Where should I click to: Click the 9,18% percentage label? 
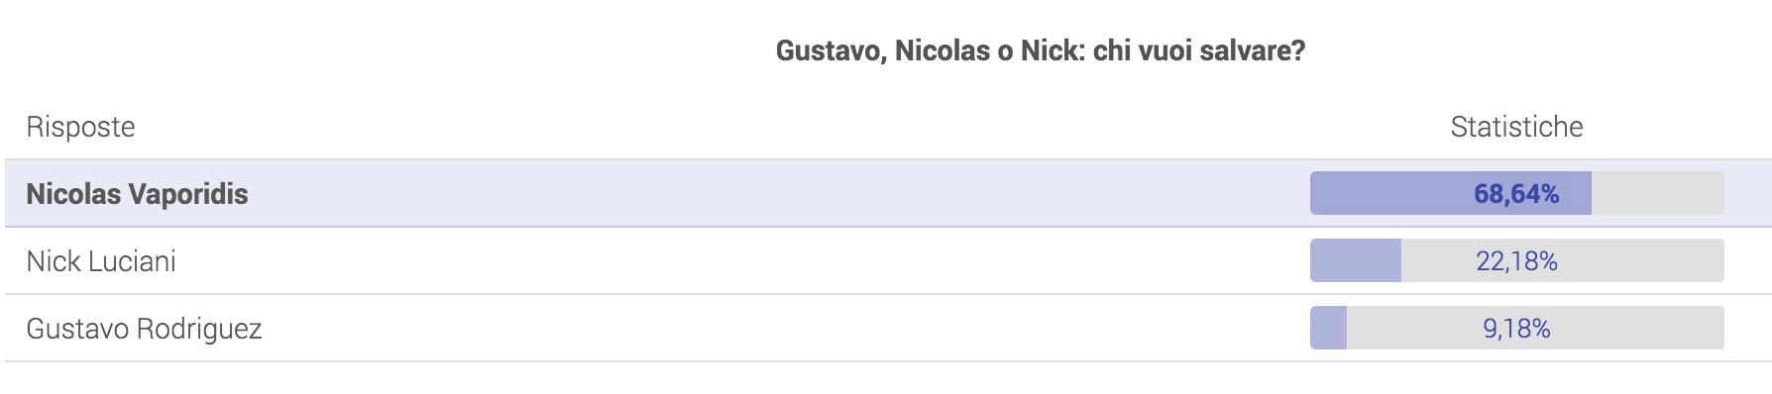pos(1516,329)
